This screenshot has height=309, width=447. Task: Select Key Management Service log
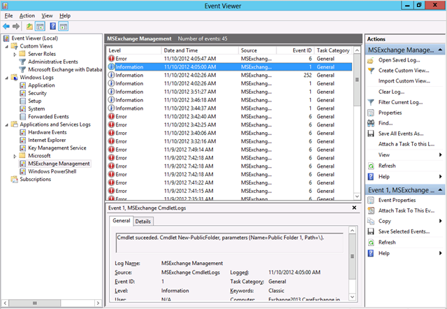click(57, 148)
